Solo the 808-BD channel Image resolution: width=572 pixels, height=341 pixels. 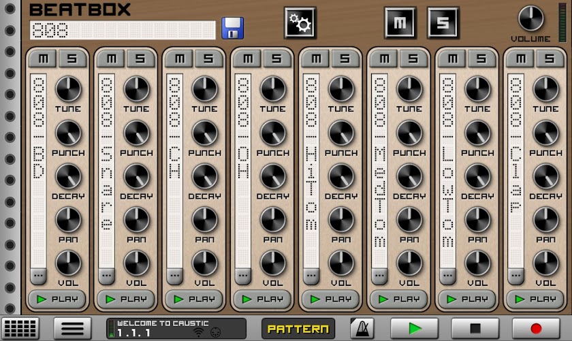point(72,59)
